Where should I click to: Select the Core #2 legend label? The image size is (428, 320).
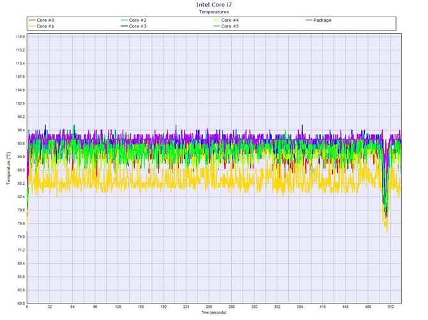tap(137, 20)
